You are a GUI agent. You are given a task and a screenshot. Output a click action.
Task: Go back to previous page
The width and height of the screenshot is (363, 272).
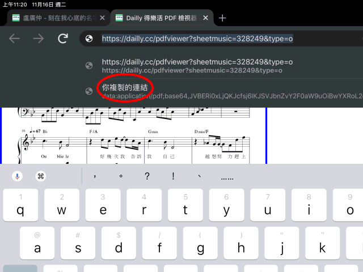pyautogui.click(x=15, y=39)
